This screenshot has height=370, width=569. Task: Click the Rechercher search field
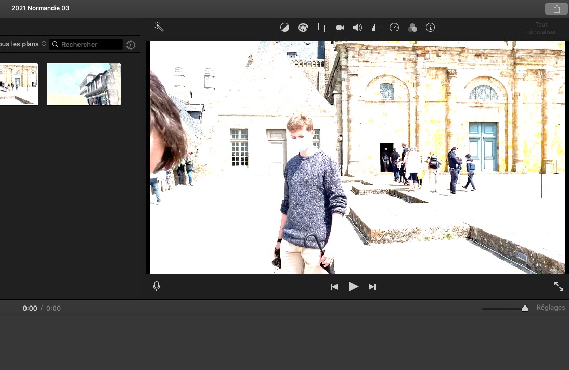click(x=89, y=45)
